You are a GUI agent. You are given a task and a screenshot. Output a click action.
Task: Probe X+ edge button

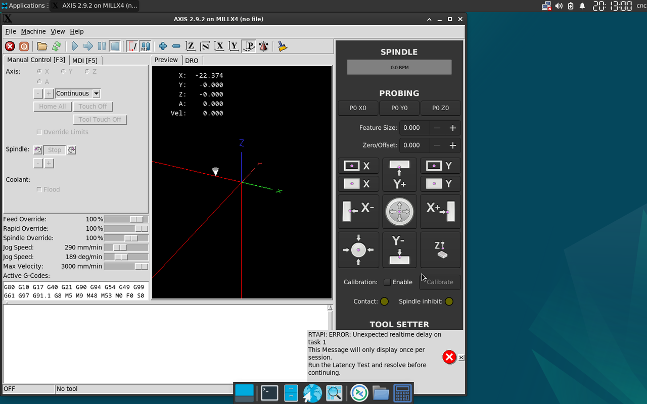440,212
